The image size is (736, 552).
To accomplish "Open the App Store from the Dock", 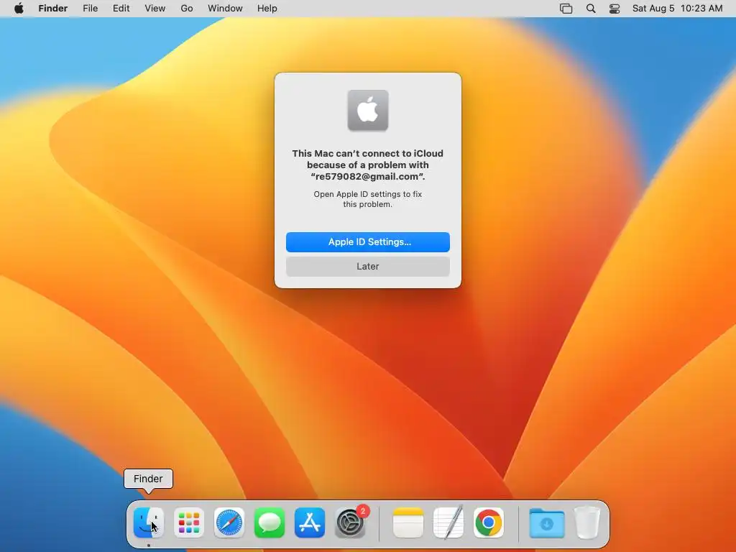I will coord(310,523).
